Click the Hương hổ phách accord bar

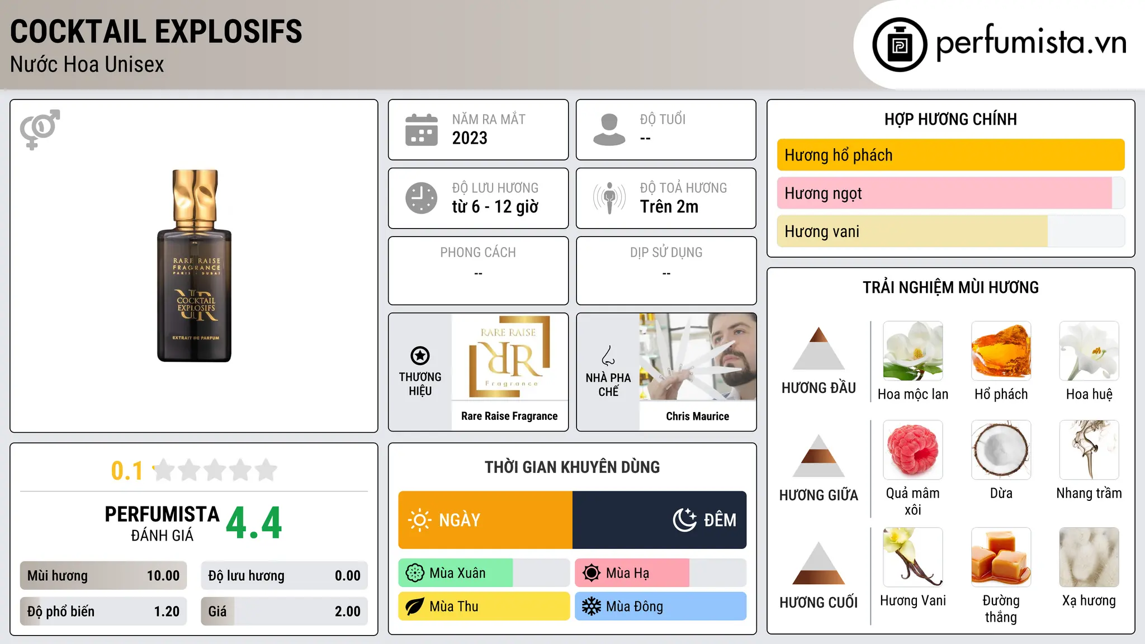tap(951, 155)
